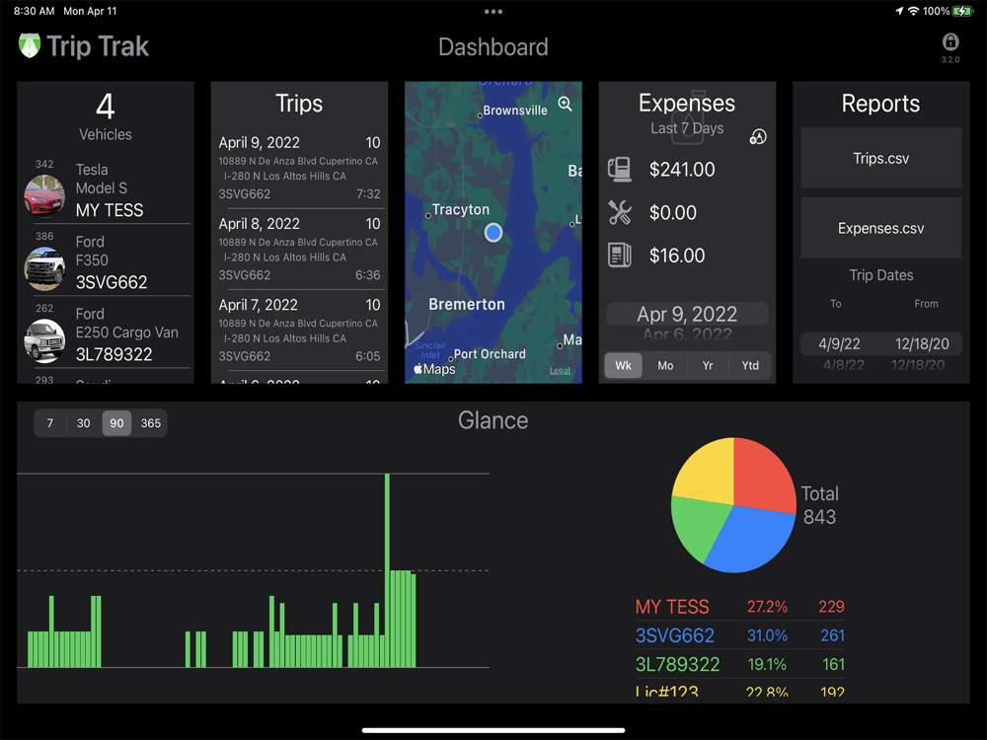
Task: Select the 3L789322 19.1% legend row
Action: (739, 664)
